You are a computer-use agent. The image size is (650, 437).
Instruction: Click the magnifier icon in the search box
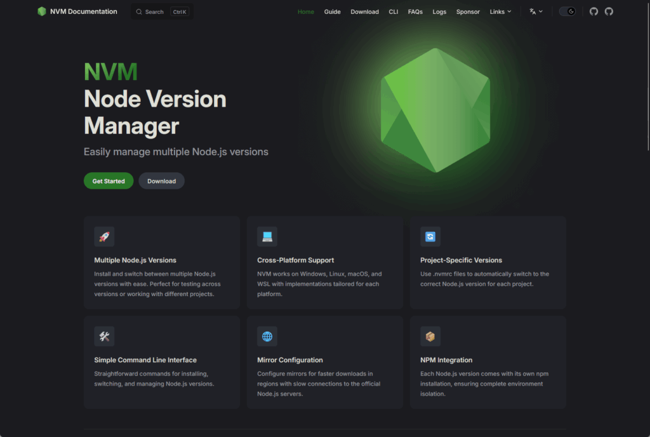139,11
